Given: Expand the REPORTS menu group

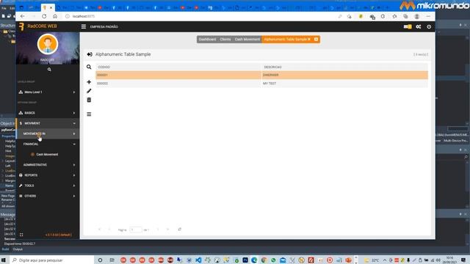Looking at the screenshot, I should point(47,175).
